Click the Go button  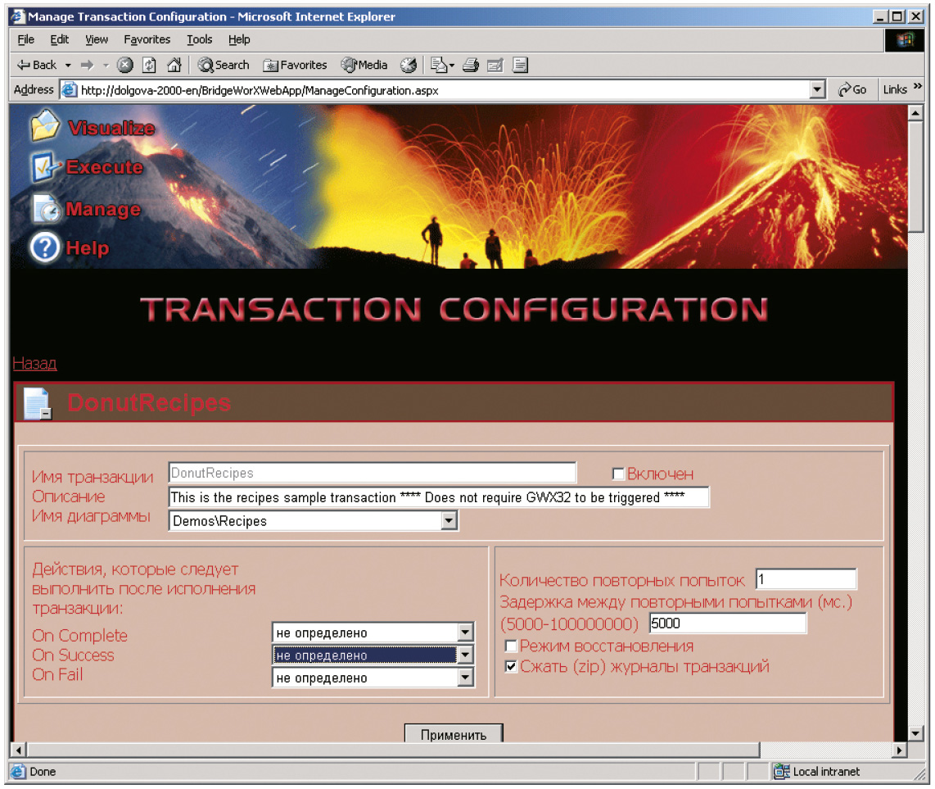tap(852, 89)
